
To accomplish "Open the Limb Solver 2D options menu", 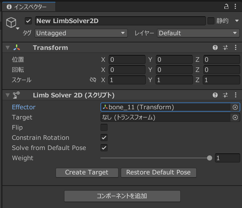I will click(x=236, y=95).
